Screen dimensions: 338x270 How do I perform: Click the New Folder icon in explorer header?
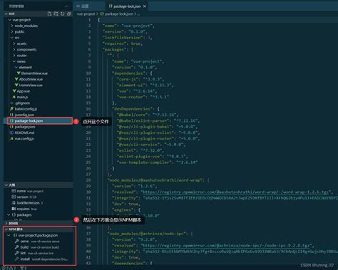tap(56, 14)
